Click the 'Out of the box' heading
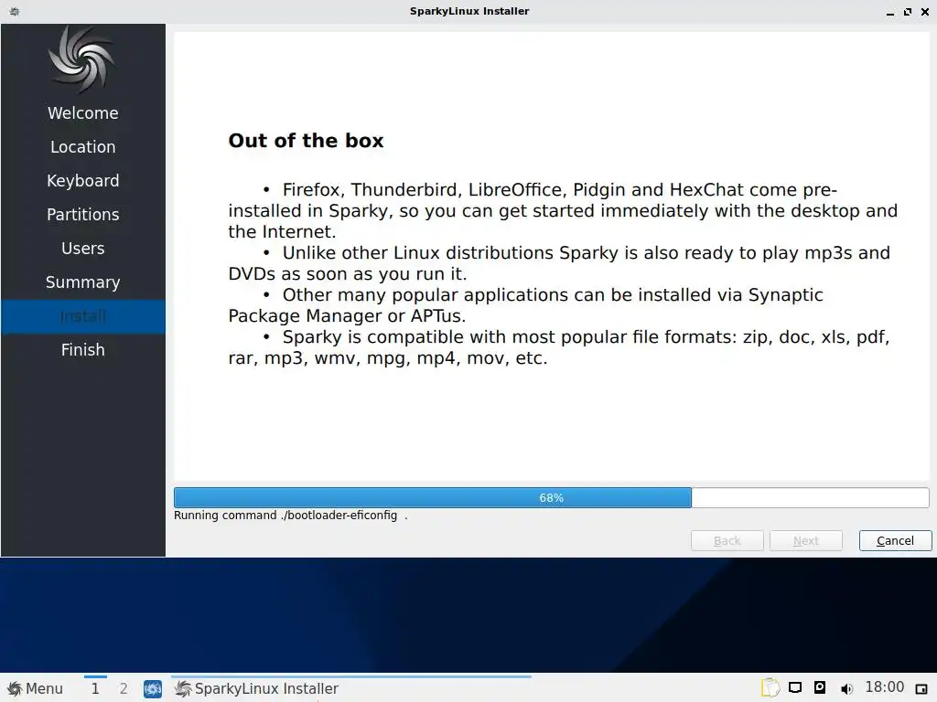The height and width of the screenshot is (702, 937). click(x=306, y=140)
